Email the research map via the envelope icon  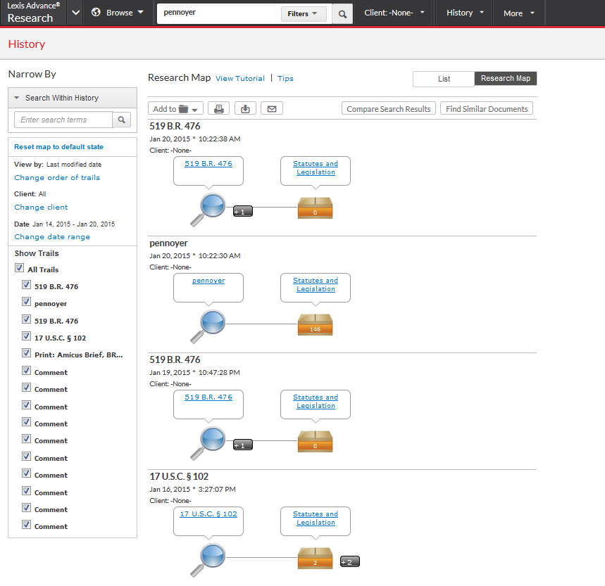pos(271,108)
